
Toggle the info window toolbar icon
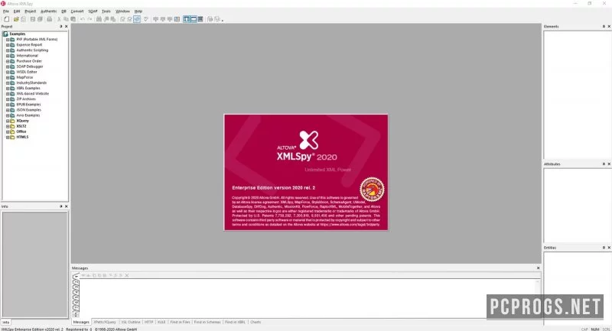(194, 19)
